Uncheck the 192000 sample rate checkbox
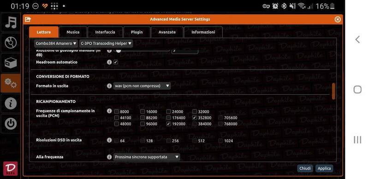369x179 pixels. [x=168, y=124]
